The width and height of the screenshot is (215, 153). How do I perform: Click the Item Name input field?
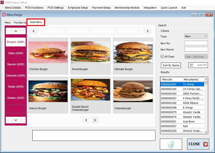click(x=196, y=49)
